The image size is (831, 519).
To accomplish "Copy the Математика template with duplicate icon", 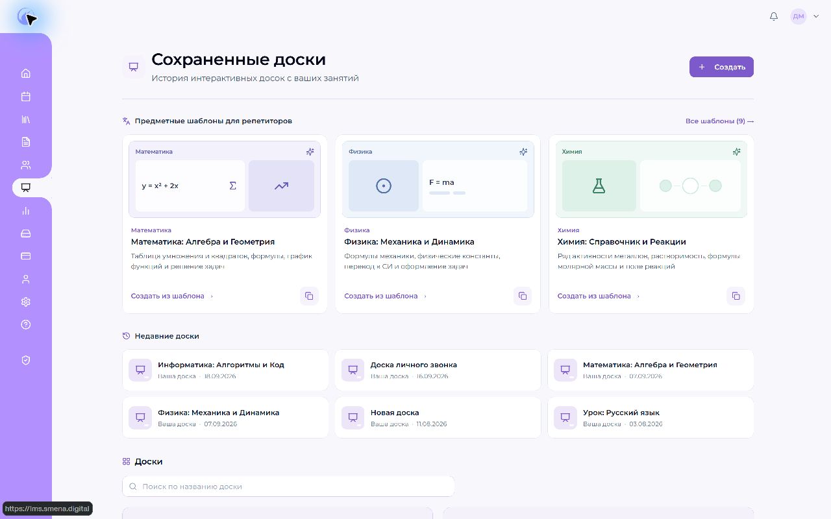I will (309, 296).
